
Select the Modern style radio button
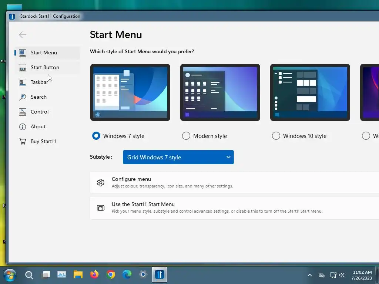coord(186,136)
